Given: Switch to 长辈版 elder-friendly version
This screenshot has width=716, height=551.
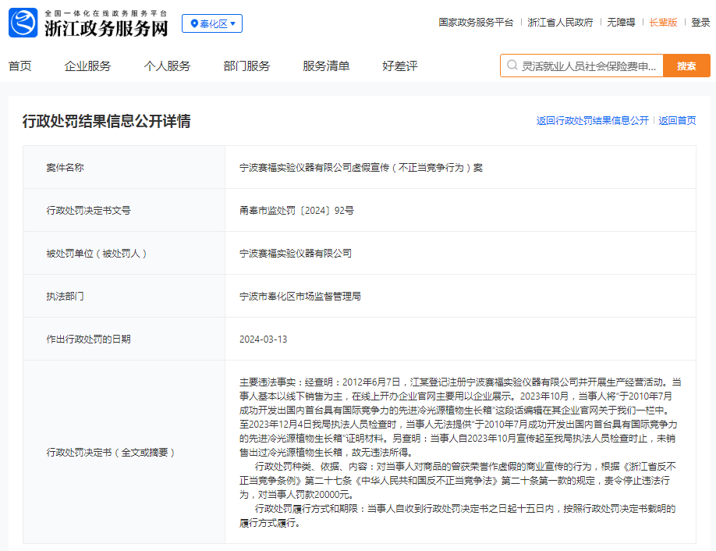Looking at the screenshot, I should point(663,23).
